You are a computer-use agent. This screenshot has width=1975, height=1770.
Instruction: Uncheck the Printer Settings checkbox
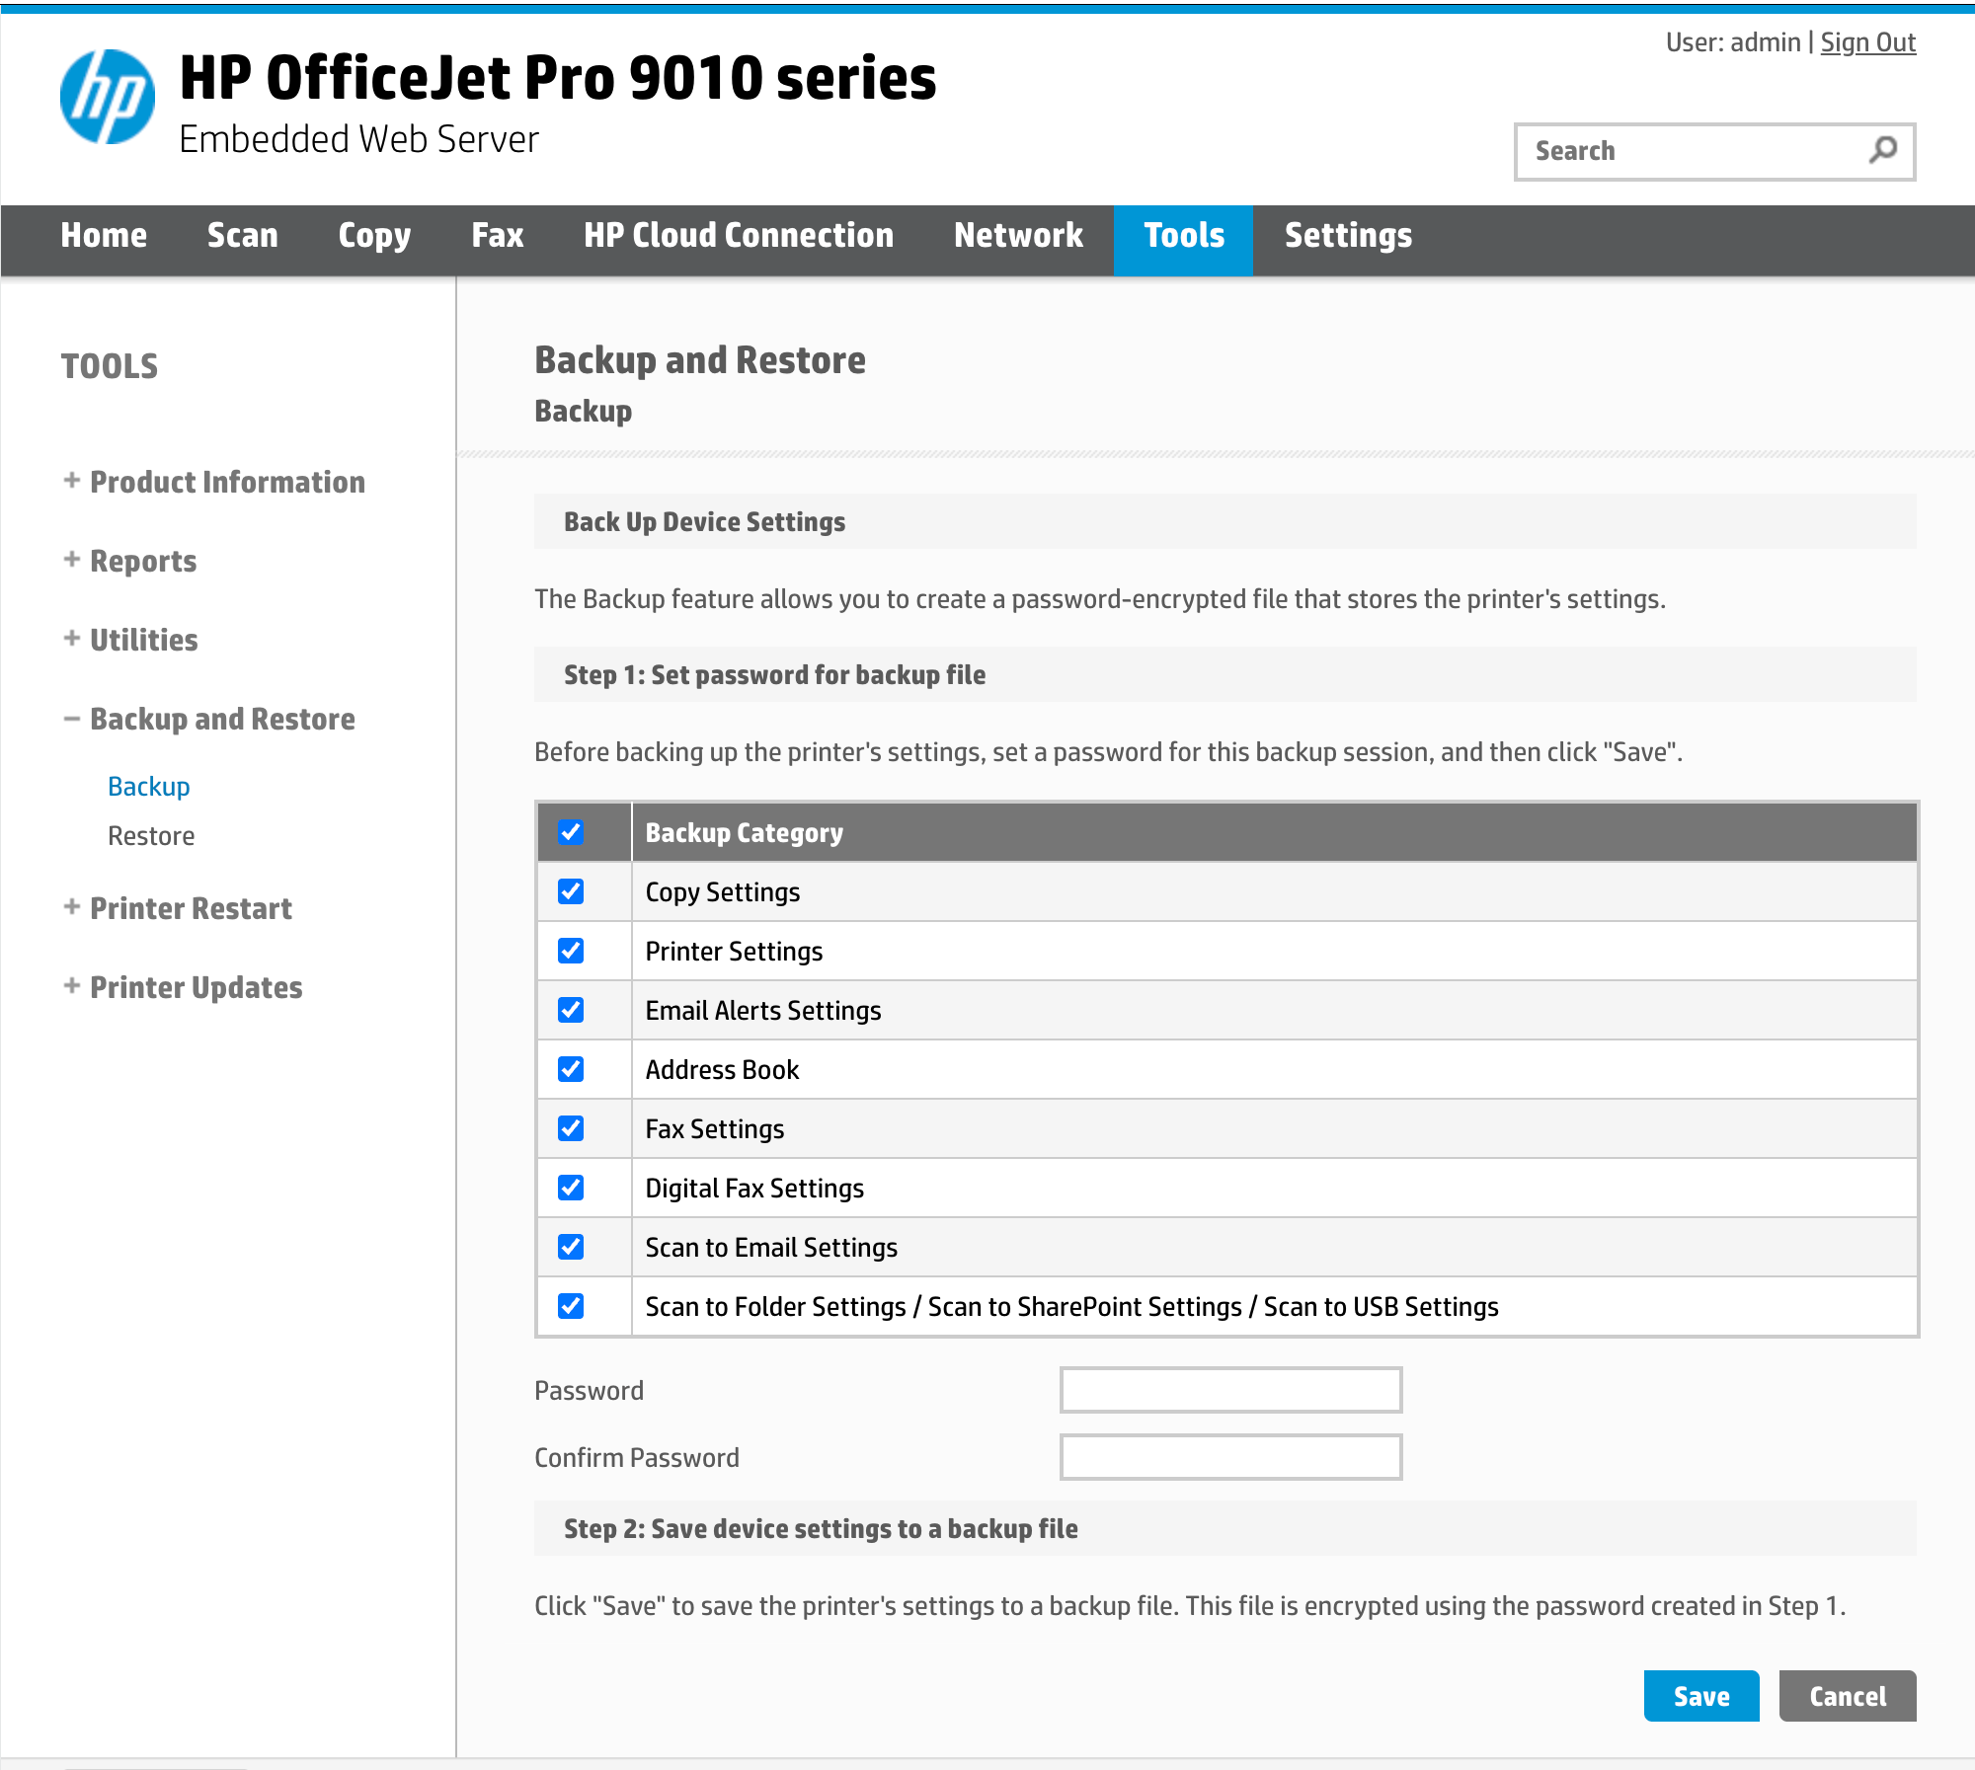[571, 951]
